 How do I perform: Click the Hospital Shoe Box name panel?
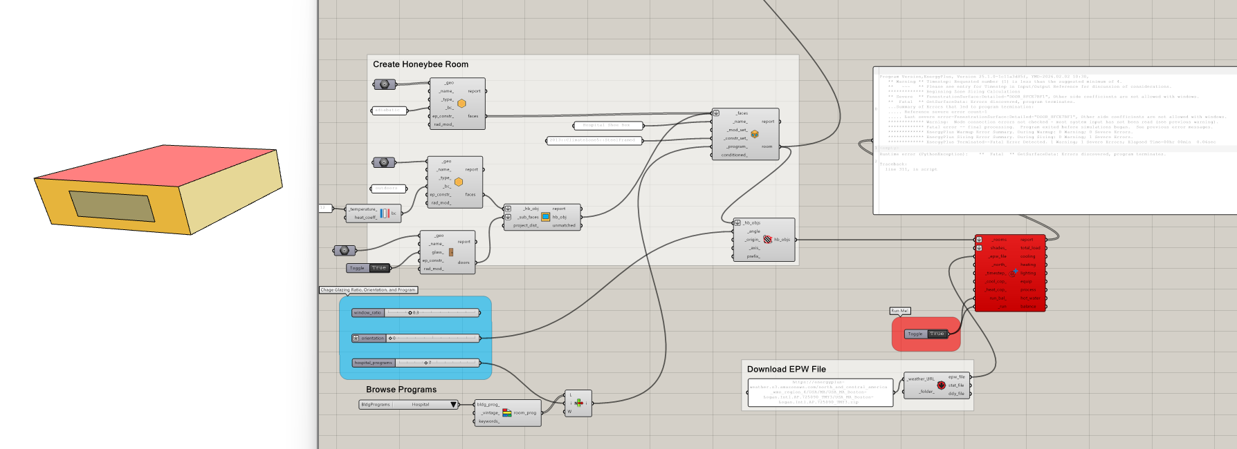coord(608,126)
